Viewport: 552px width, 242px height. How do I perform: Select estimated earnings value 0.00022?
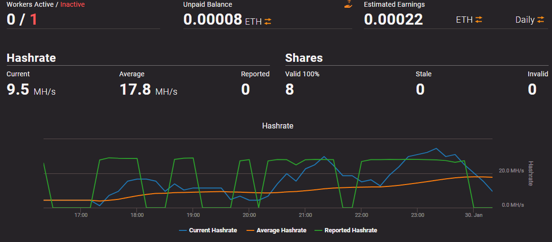coord(393,19)
